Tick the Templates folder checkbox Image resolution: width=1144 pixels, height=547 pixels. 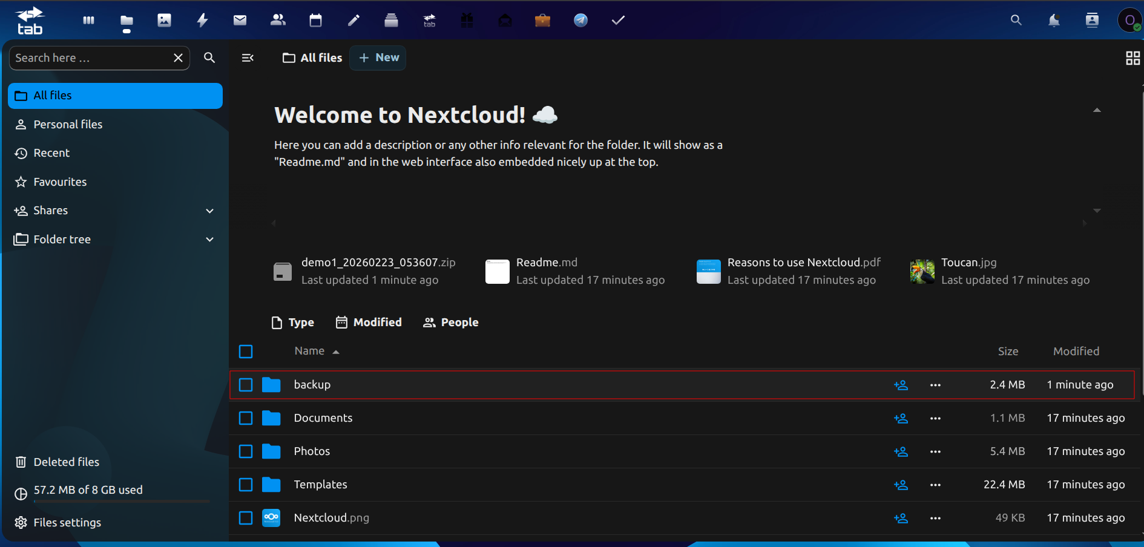[x=246, y=485]
